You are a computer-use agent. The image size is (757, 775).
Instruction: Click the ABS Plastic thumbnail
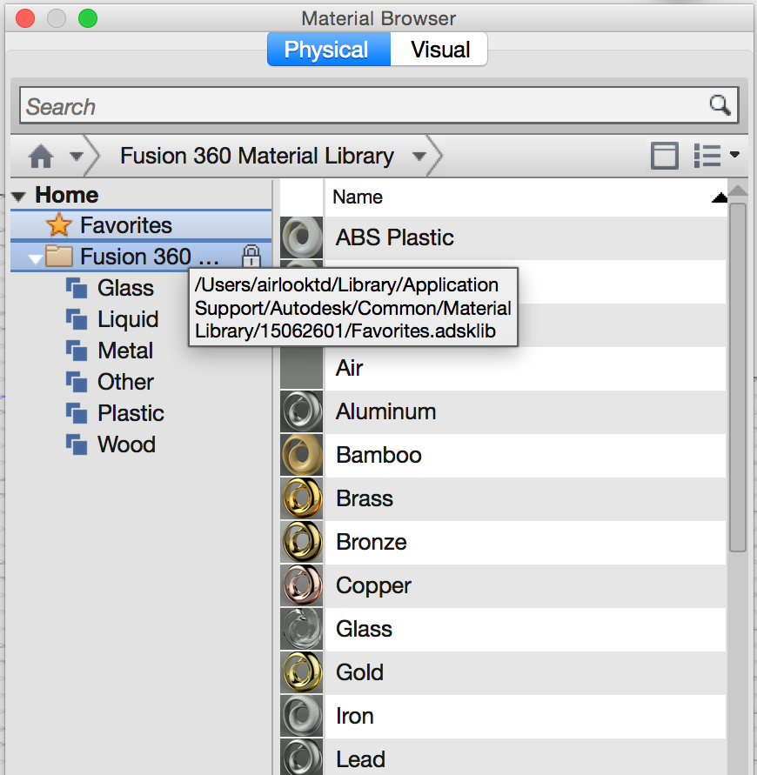302,237
